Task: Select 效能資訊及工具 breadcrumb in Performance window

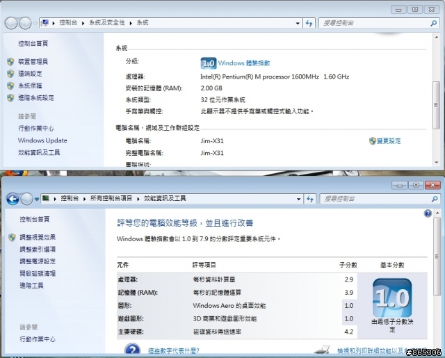Action: point(165,198)
